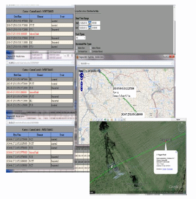Screen dimensions: 196x199
Task: Click the map zoom slider bar
Action: pos(82,86)
